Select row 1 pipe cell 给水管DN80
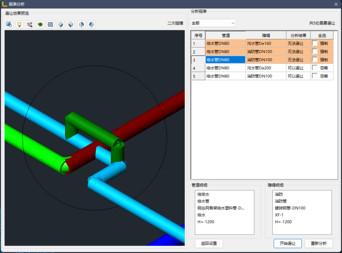The height and width of the screenshot is (253, 342). (x=226, y=44)
